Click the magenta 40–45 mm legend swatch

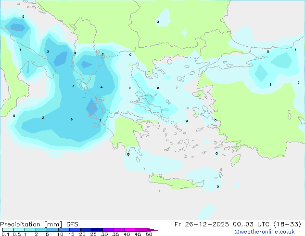(130, 230)
